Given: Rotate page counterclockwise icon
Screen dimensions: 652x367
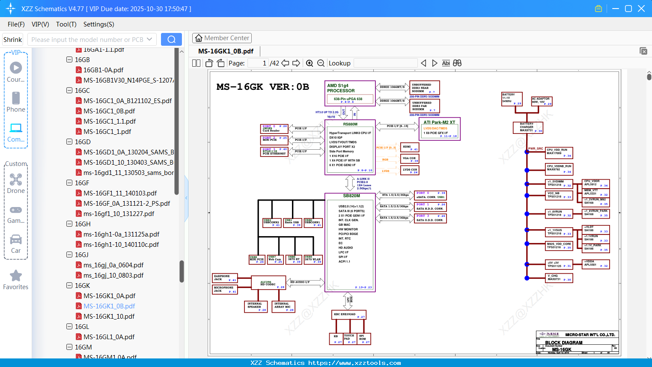Looking at the screenshot, I should point(209,63).
